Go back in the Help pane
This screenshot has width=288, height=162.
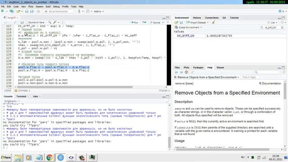coord(176,72)
